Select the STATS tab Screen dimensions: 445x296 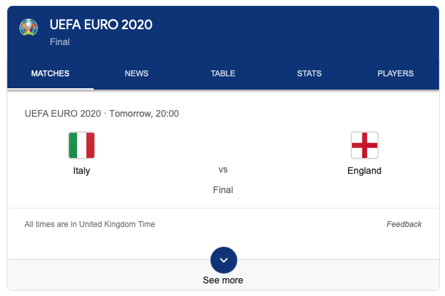click(310, 74)
